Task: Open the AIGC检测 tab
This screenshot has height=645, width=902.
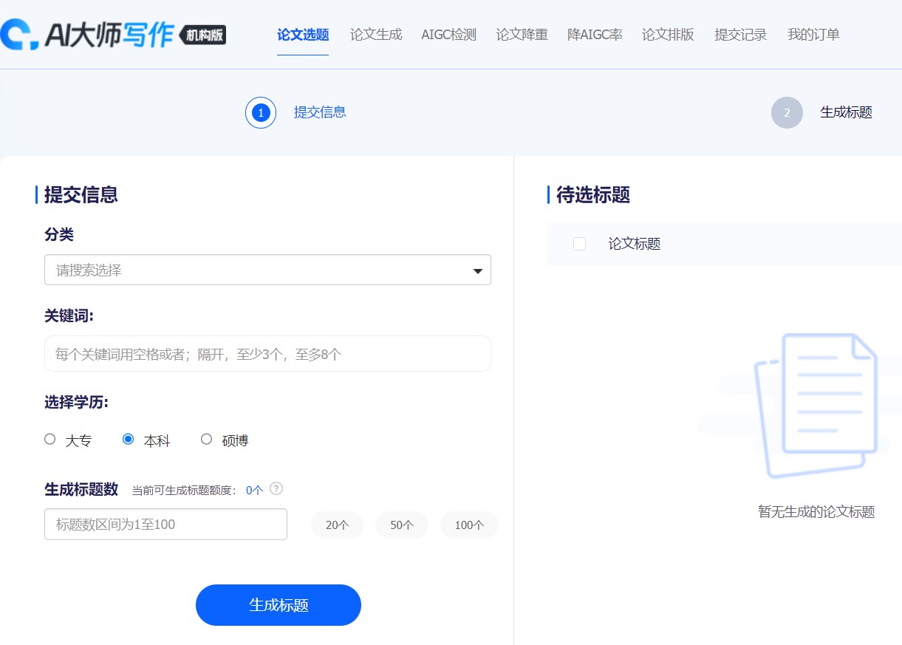Action: click(x=448, y=35)
